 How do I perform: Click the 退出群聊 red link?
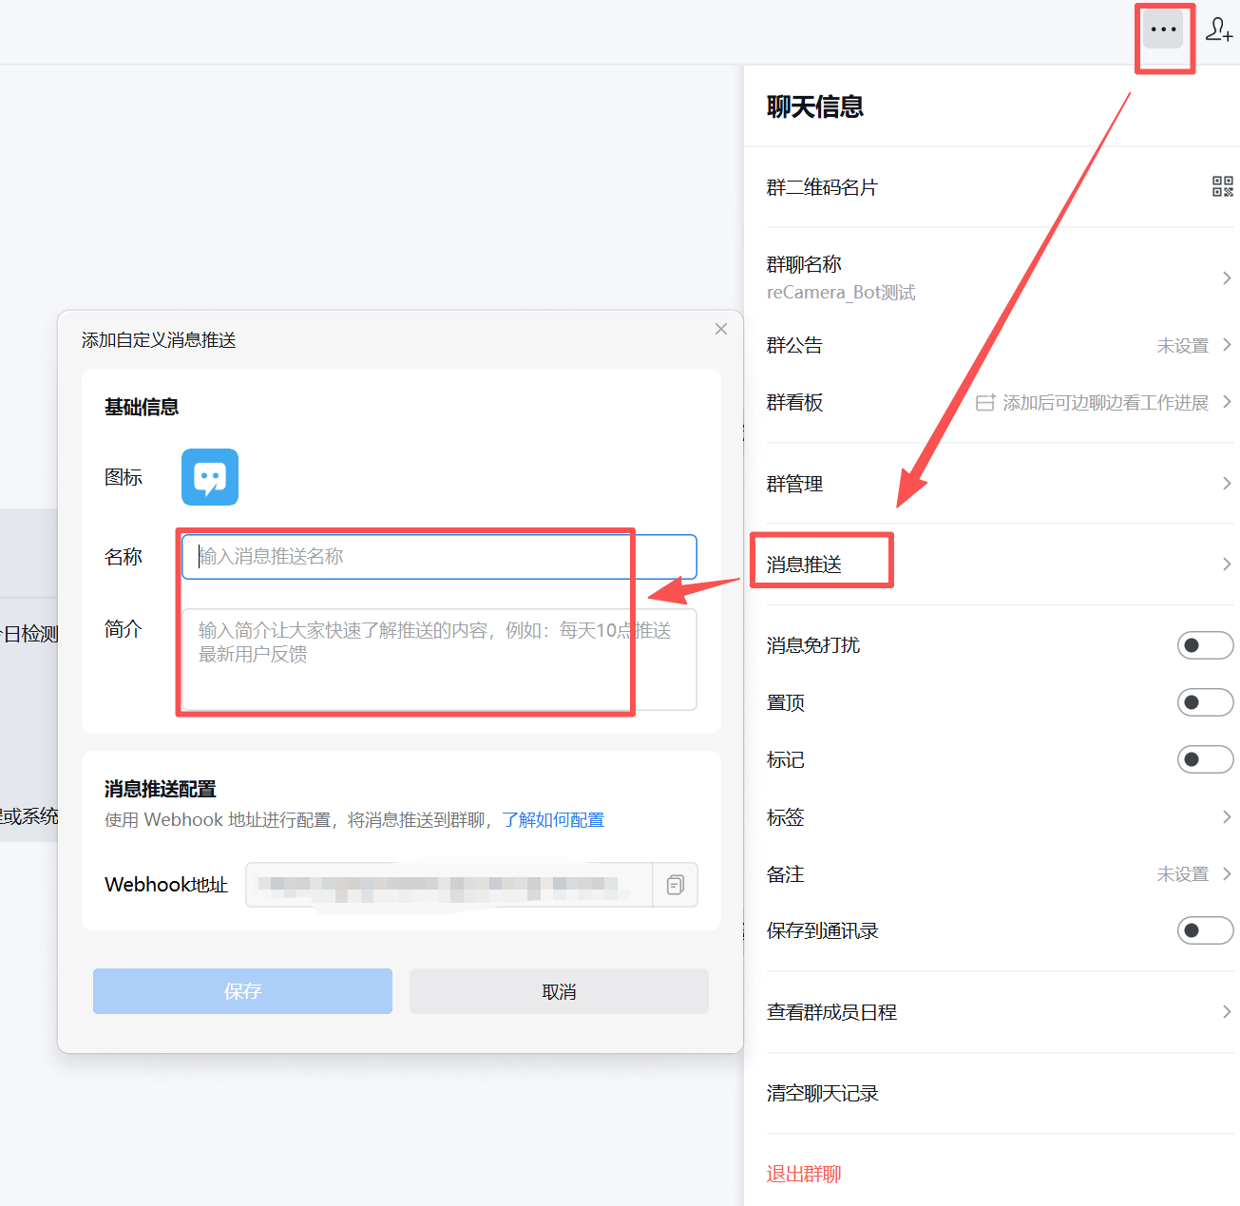pos(804,1174)
